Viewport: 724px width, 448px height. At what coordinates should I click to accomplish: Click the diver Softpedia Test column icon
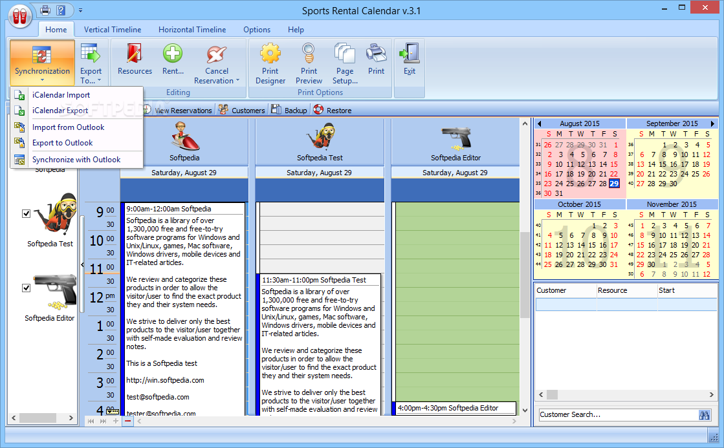(320, 136)
